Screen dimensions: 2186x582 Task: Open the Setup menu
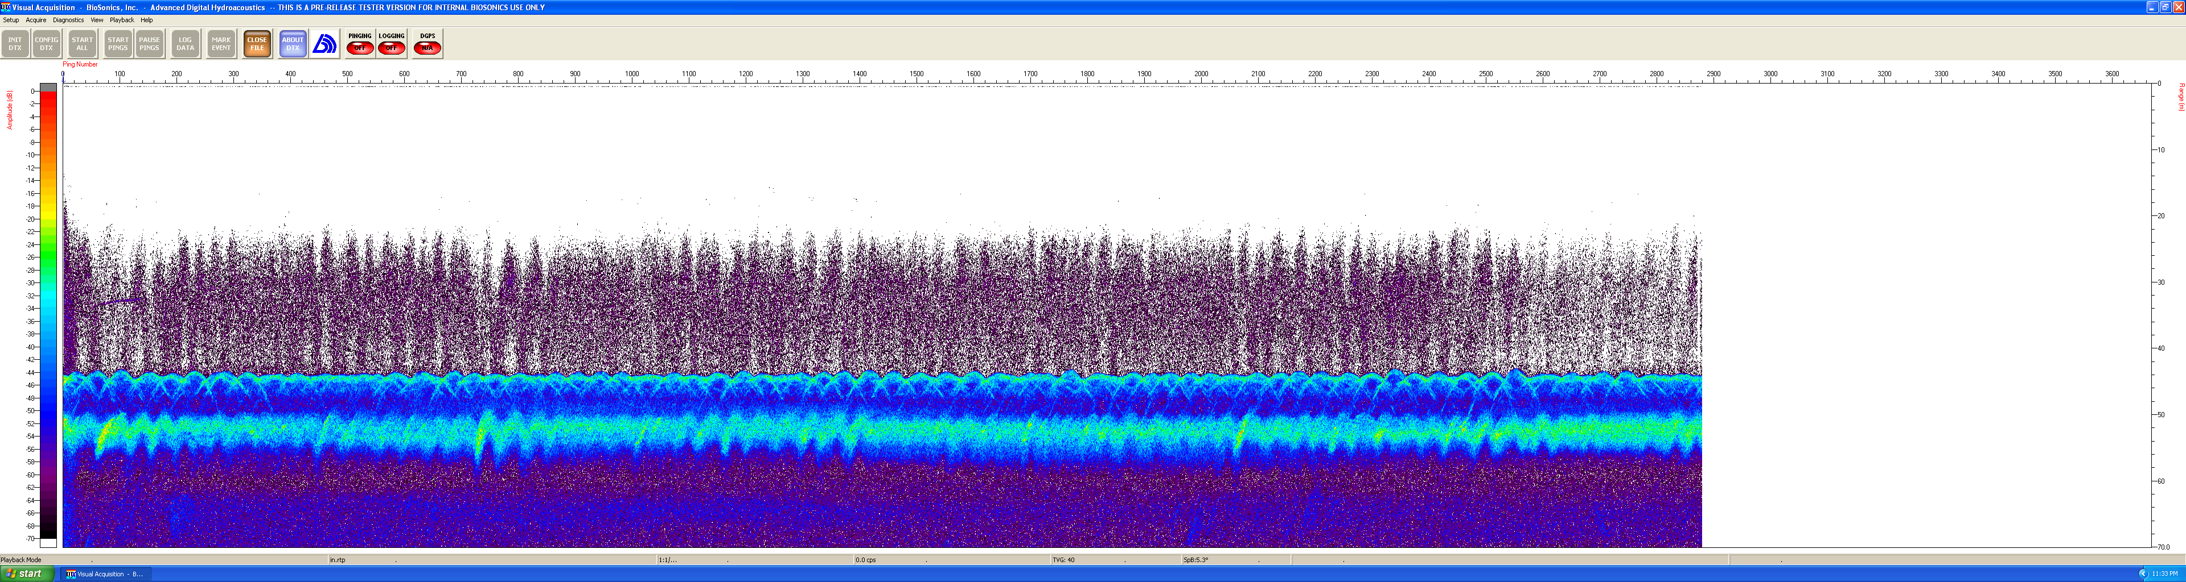(11, 20)
